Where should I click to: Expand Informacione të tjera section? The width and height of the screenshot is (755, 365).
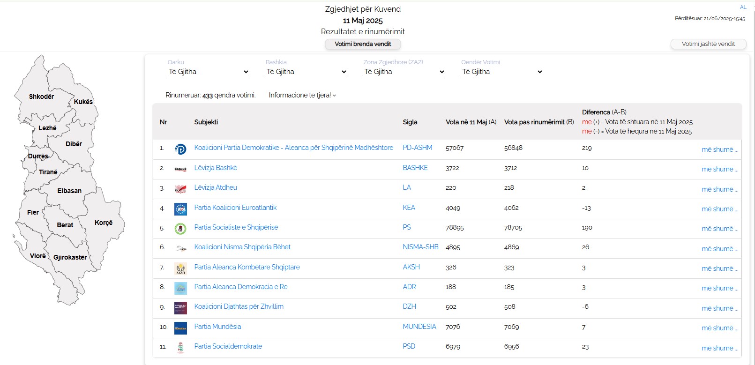click(x=302, y=95)
